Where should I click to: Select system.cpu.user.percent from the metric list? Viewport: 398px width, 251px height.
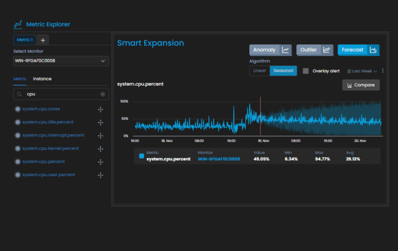tap(49, 175)
